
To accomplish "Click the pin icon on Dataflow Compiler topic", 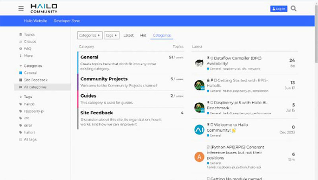I will pyautogui.click(x=208, y=58).
